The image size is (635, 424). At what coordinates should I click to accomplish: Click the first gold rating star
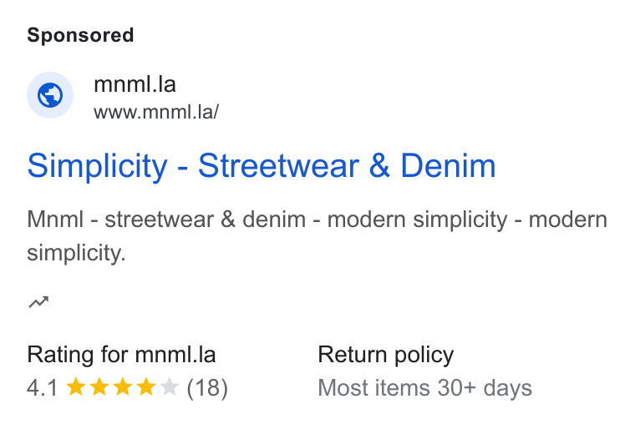click(76, 386)
